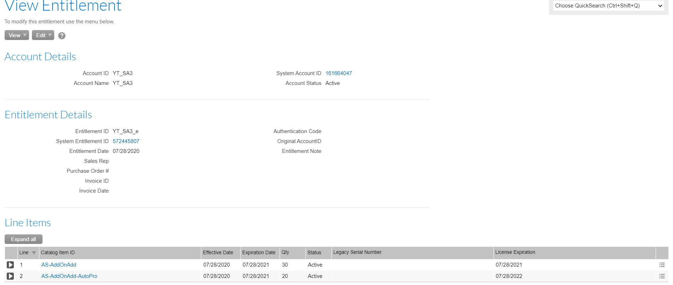The height and width of the screenshot is (285, 673).
Task: Select Entitlement Date value 07/28/2020
Action: pyautogui.click(x=126, y=151)
